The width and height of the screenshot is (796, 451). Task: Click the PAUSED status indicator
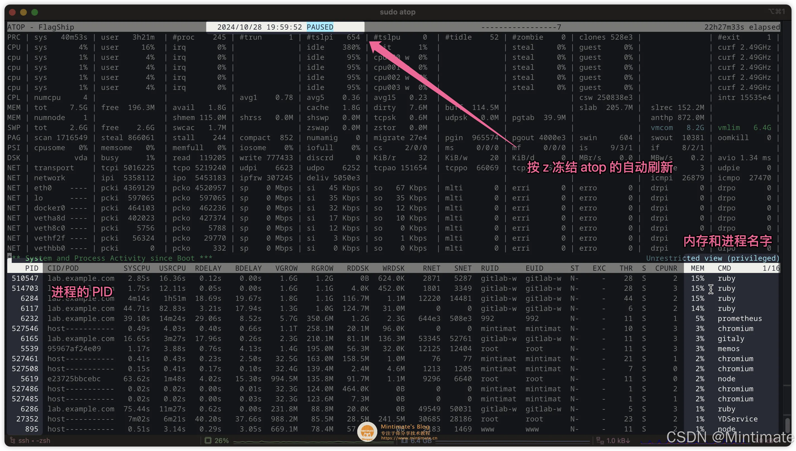pos(320,27)
